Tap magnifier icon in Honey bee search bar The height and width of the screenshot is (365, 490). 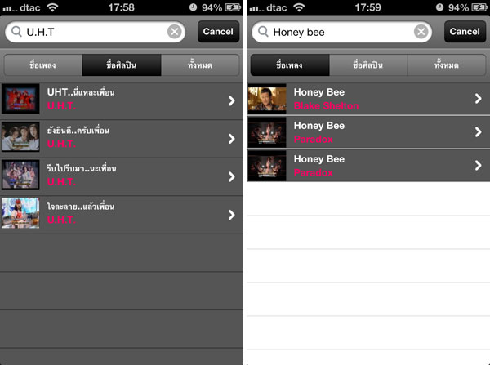(x=263, y=32)
